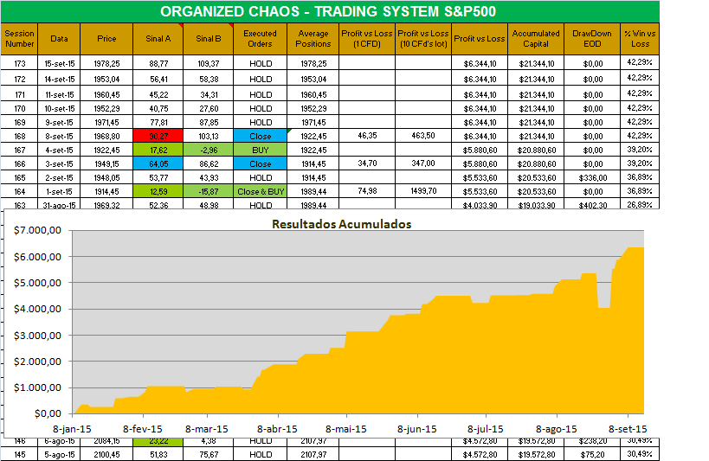The width and height of the screenshot is (709, 461).
Task: Select the 347,00 profit cell
Action: click(x=423, y=163)
